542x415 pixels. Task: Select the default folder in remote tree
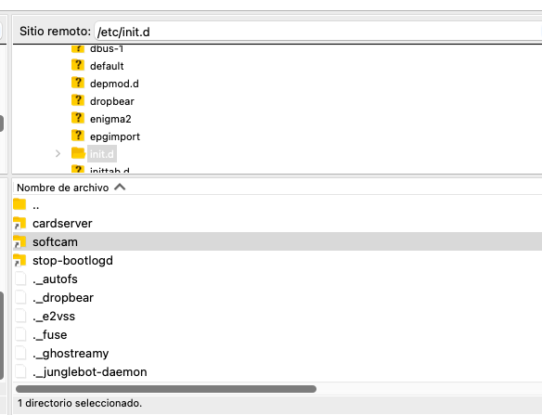[x=107, y=66]
